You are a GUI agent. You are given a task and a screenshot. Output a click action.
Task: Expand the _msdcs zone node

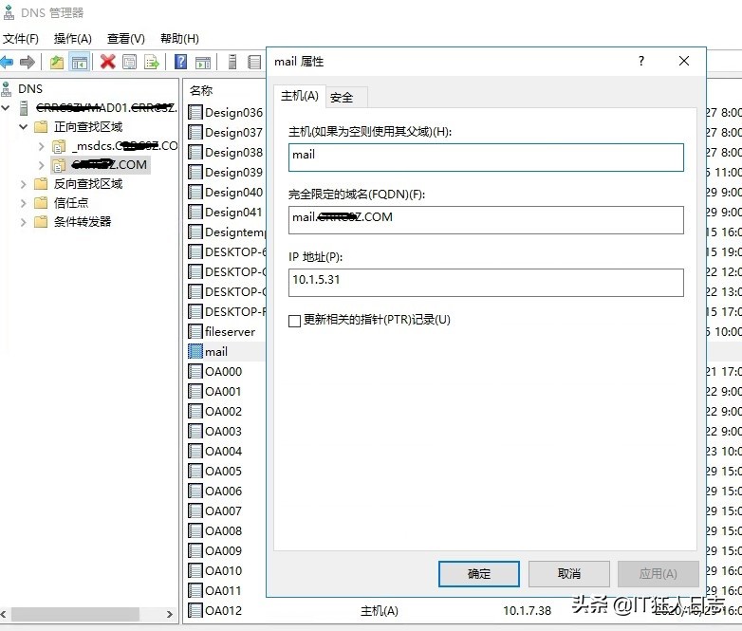(41, 146)
